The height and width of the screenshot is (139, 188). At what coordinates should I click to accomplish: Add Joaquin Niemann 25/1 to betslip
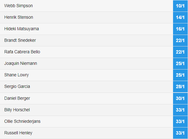click(180, 63)
